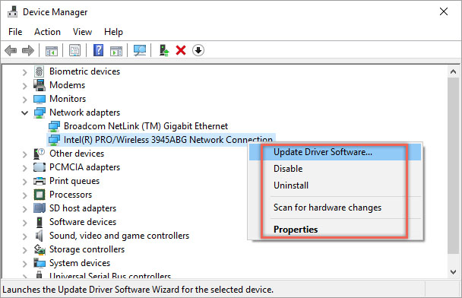462x298 pixels.
Task: Open the View menu
Action: (x=82, y=32)
